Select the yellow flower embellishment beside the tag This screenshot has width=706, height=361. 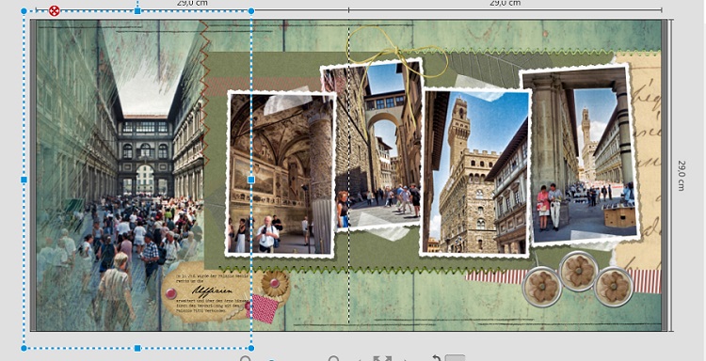274,283
